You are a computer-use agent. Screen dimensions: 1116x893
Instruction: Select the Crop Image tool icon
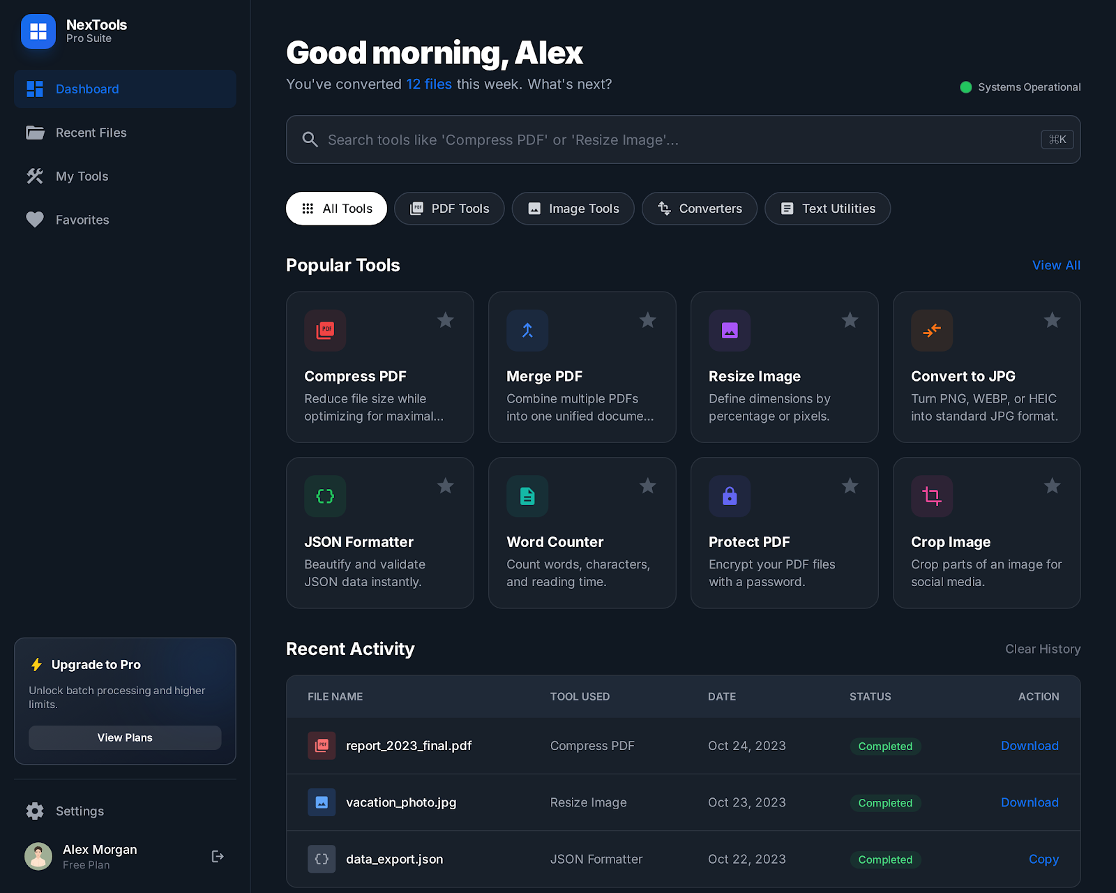931,496
